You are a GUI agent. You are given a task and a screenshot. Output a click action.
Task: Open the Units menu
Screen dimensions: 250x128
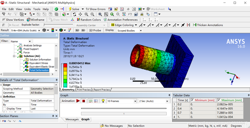pyautogui.click(x=28, y=9)
